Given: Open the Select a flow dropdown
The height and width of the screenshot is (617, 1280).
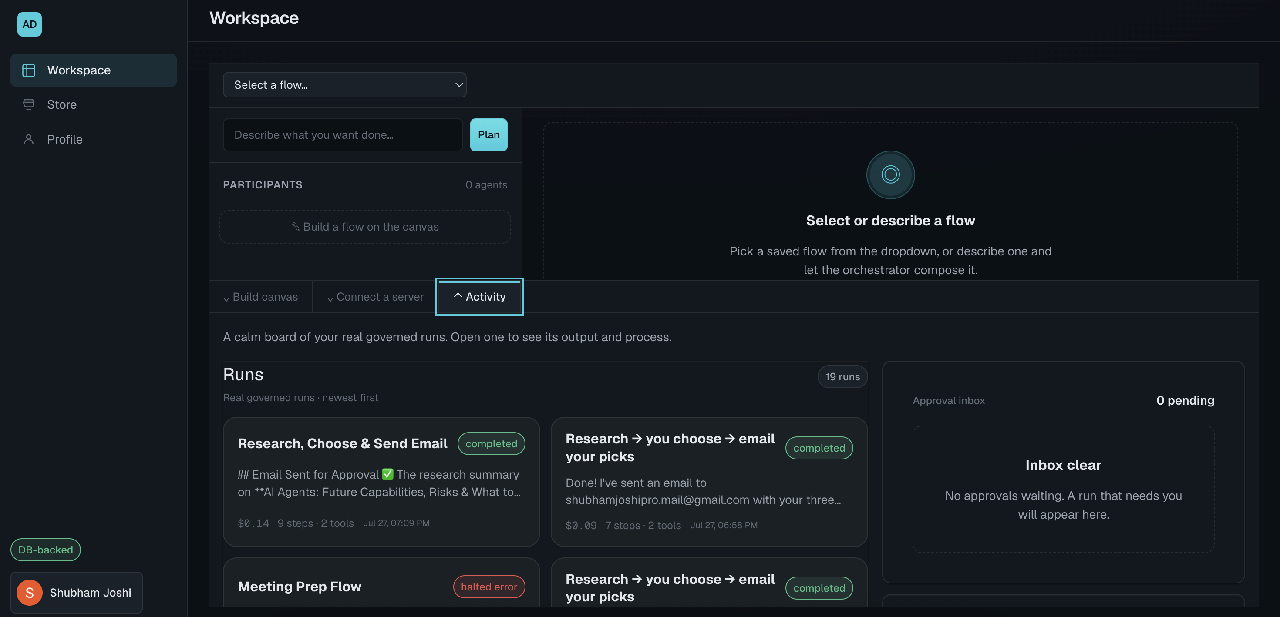Looking at the screenshot, I should click(344, 85).
